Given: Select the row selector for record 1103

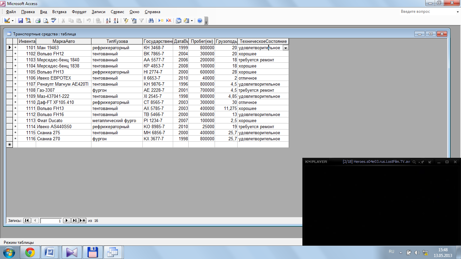Looking at the screenshot, I should (9, 60).
